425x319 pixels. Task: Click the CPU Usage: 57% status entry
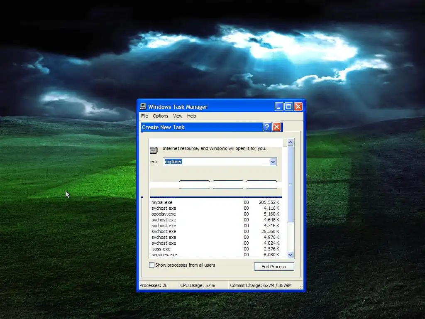(x=197, y=285)
